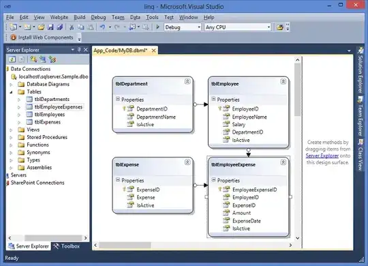
Task: Toggle auto-hide pin on Server Explorer
Action: [x=79, y=50]
